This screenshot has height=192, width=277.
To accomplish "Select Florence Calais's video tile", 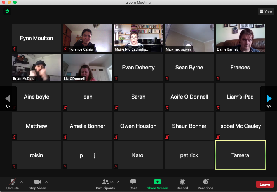I will click(x=88, y=38).
